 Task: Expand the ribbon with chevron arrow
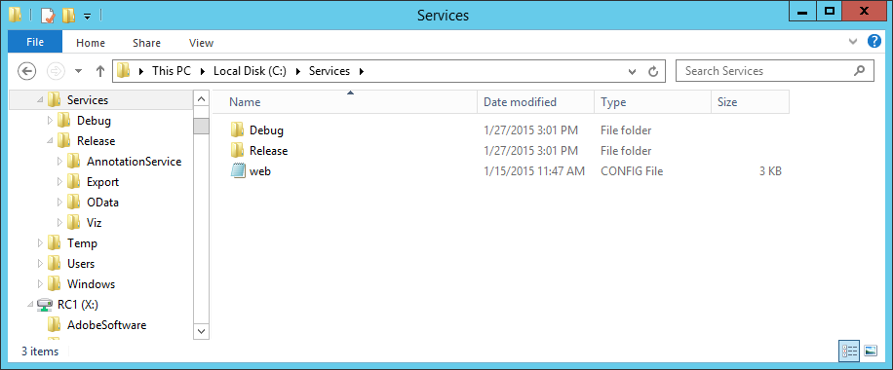pyautogui.click(x=853, y=42)
